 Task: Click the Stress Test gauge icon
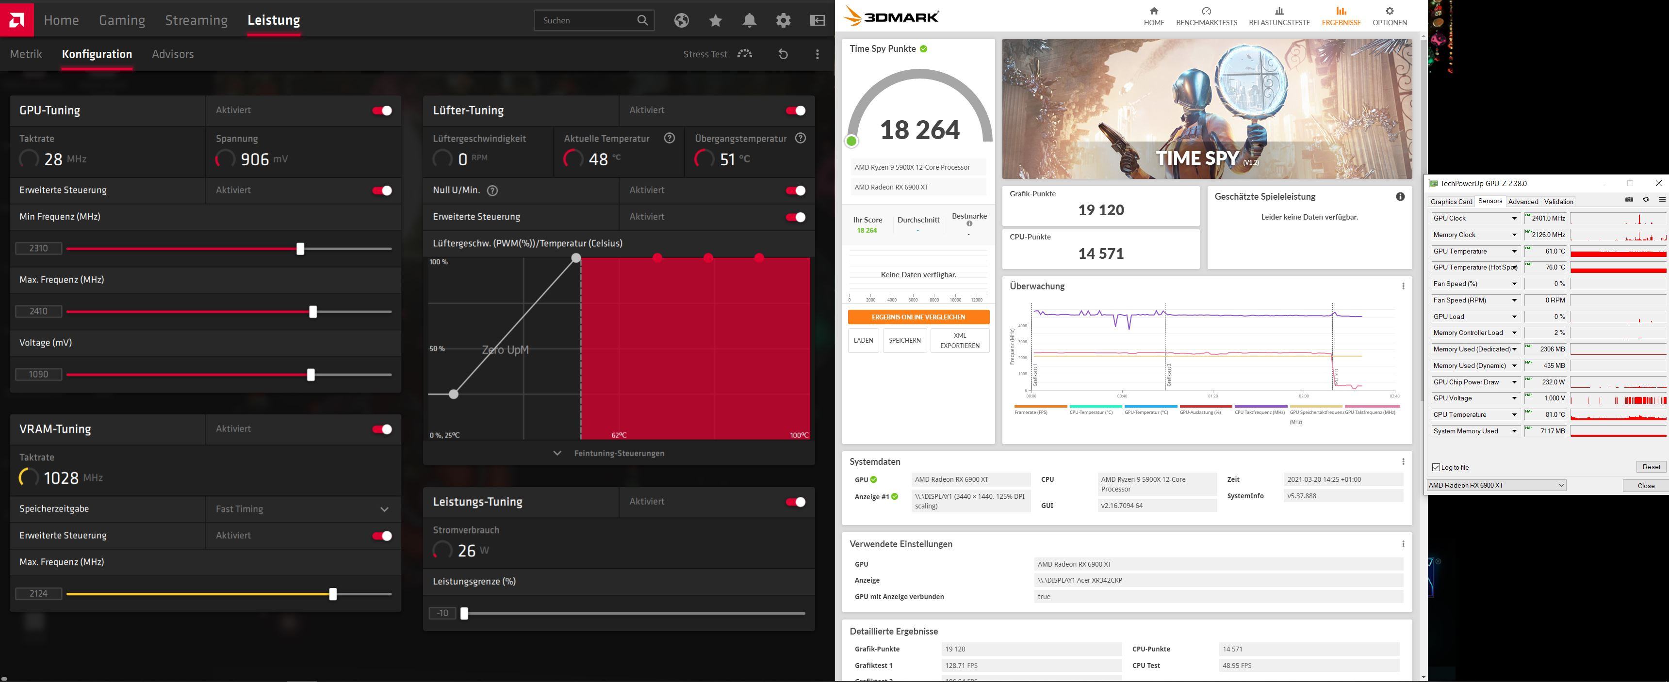pos(744,54)
